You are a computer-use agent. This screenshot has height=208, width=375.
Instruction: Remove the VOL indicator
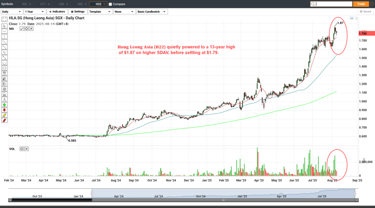click(x=27, y=149)
